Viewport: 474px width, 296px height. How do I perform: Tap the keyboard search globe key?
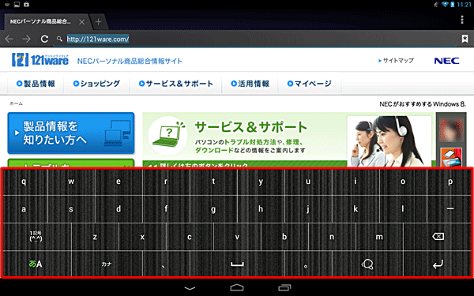coord(367,264)
